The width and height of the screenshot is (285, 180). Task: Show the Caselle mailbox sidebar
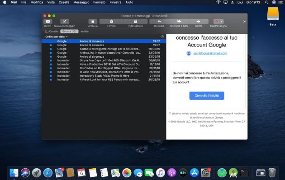[52, 32]
